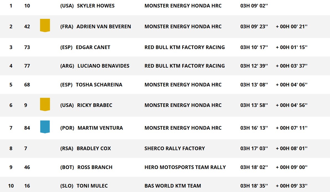This screenshot has width=330, height=192.
Task: Open Luciano Benavides rider entry
Action: (x=103, y=66)
